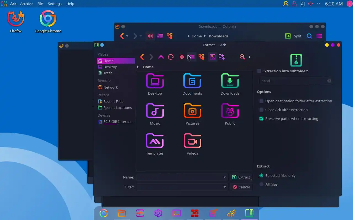Image resolution: width=353 pixels, height=220 pixels.
Task: Open the terminal from the dock
Action: [x=176, y=213]
